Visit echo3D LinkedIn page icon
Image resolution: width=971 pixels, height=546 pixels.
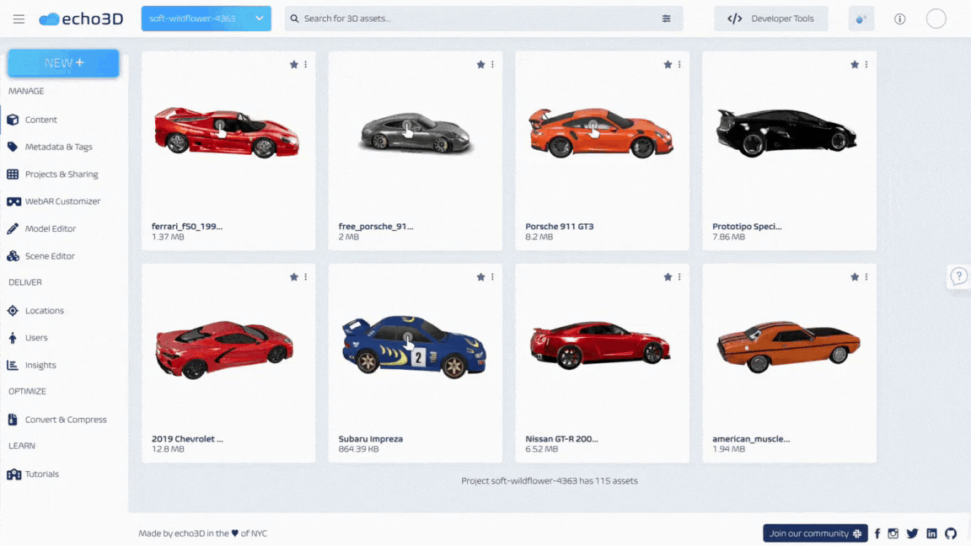(931, 533)
